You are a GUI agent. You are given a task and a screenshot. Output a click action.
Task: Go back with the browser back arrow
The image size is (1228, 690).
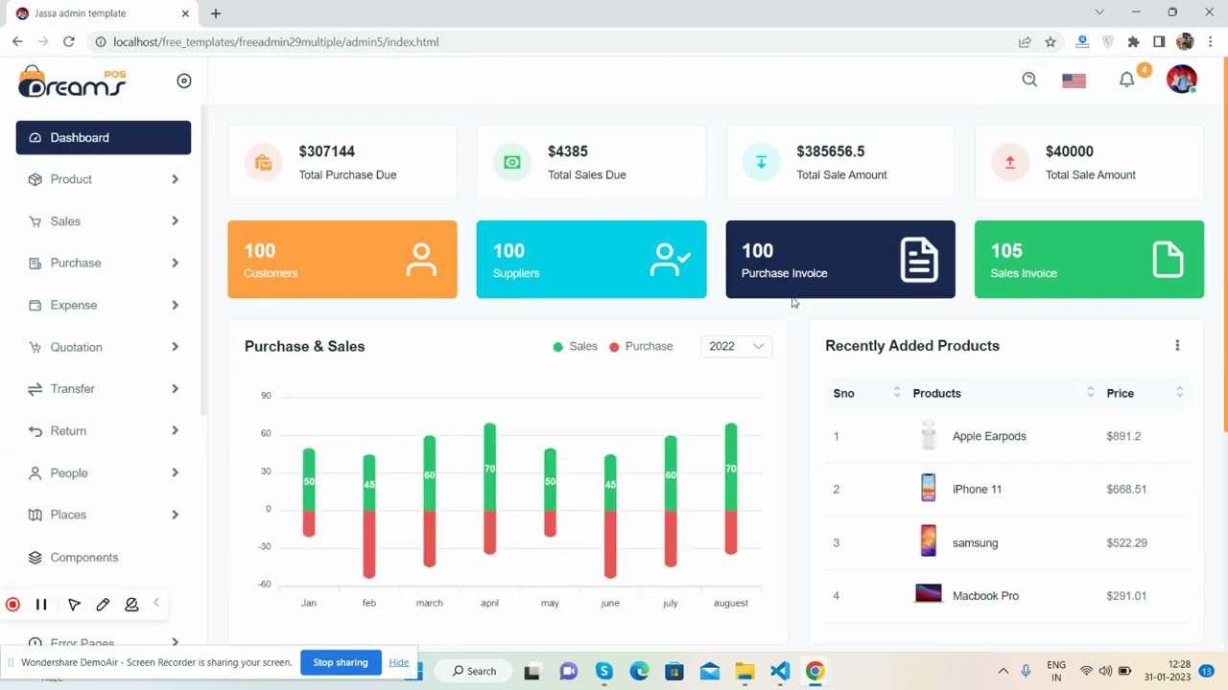[17, 41]
